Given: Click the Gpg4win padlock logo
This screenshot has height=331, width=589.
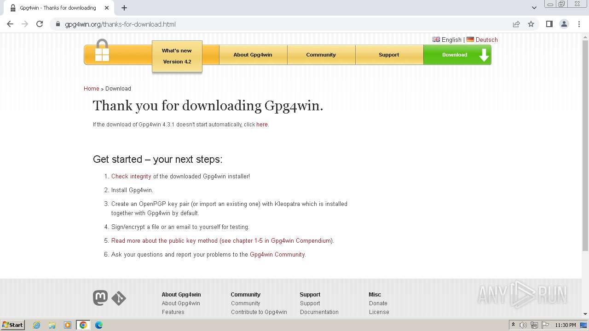Looking at the screenshot, I should click(x=102, y=51).
